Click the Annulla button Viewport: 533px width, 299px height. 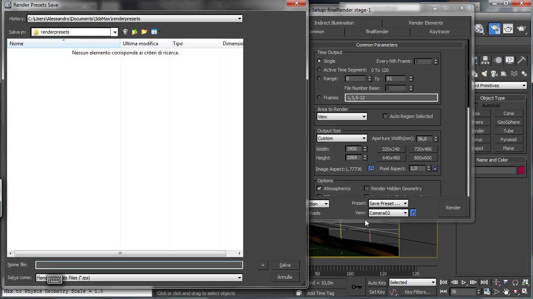pos(285,277)
